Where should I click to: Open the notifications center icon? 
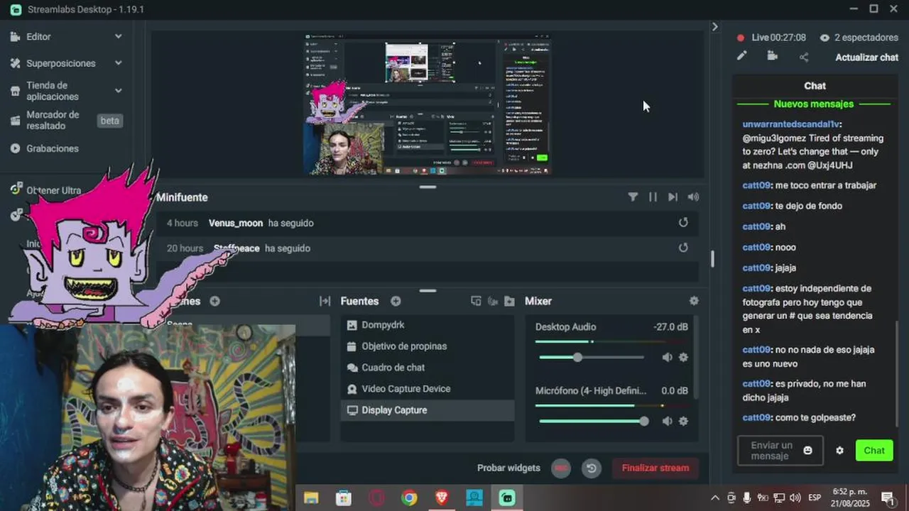click(x=888, y=498)
